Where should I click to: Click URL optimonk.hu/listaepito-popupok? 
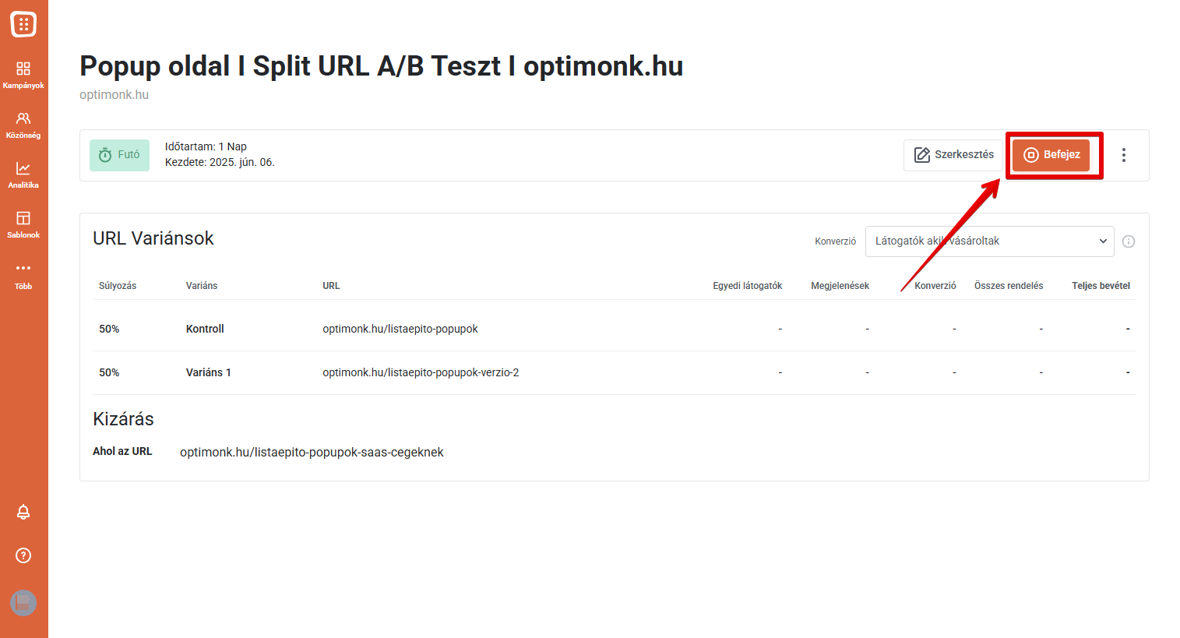point(400,329)
